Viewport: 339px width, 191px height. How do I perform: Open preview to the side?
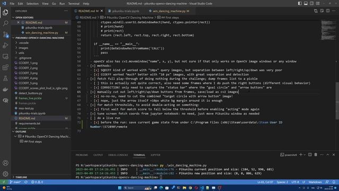pyautogui.click(x=322, y=11)
